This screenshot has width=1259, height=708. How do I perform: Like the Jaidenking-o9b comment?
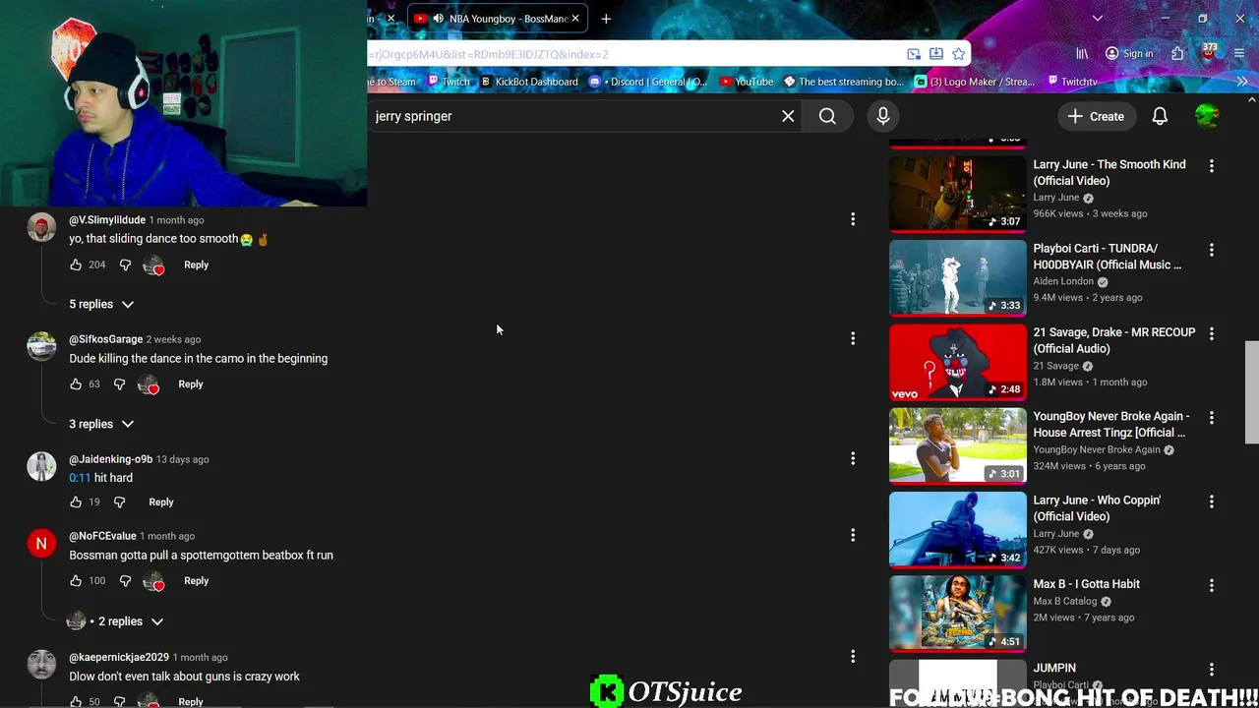point(76,502)
